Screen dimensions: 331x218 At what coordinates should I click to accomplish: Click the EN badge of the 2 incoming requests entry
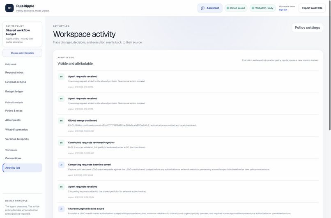(x=61, y=187)
